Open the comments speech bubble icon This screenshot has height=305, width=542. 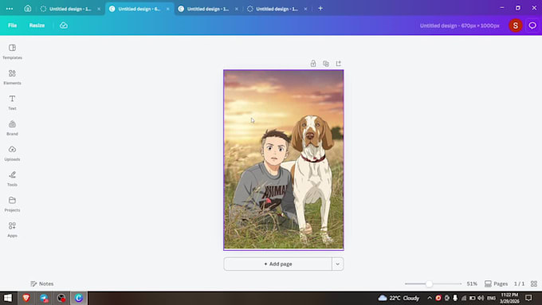click(532, 25)
